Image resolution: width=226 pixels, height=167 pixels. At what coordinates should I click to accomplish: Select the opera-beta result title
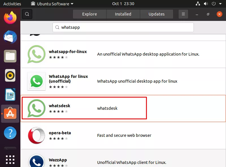(x=60, y=133)
